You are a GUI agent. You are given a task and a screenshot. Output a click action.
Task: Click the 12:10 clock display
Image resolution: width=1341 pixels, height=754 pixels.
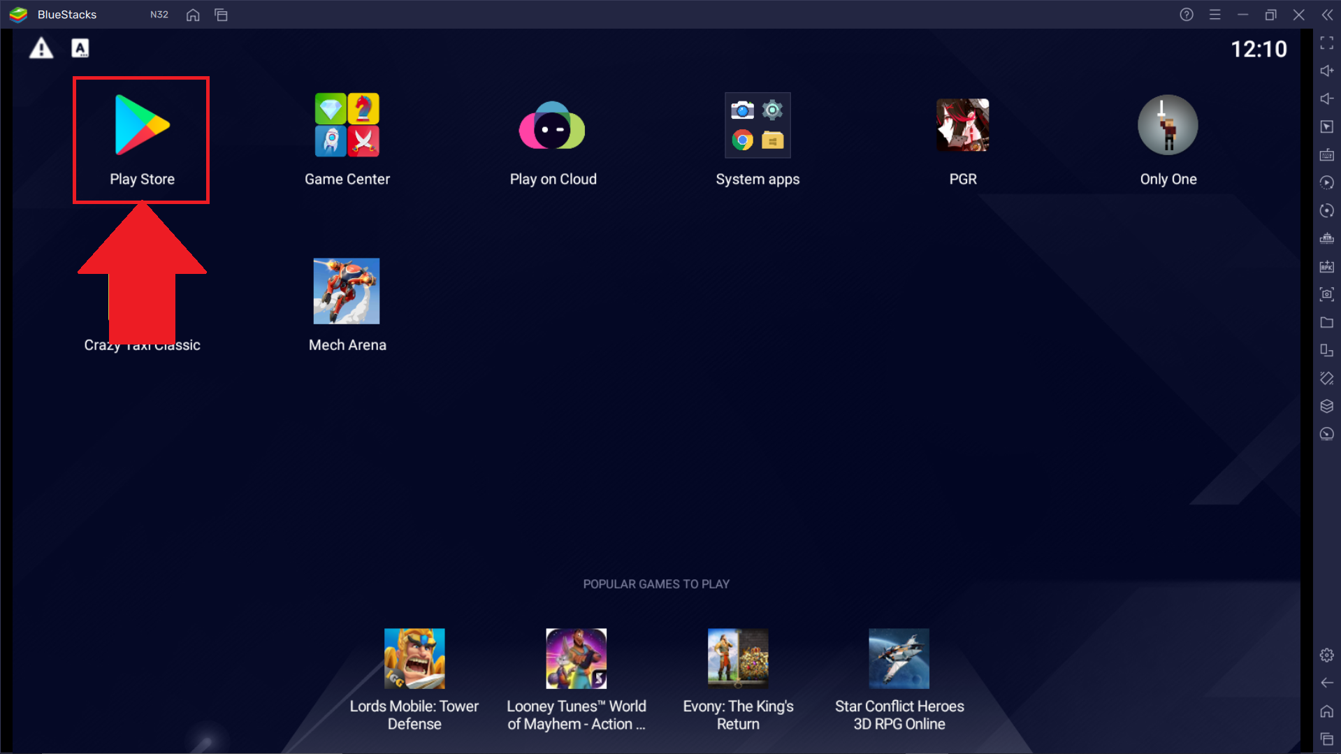click(1259, 49)
